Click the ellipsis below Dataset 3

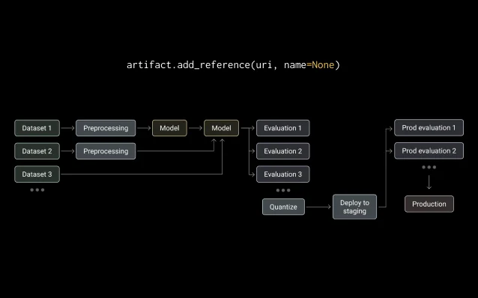coord(37,190)
